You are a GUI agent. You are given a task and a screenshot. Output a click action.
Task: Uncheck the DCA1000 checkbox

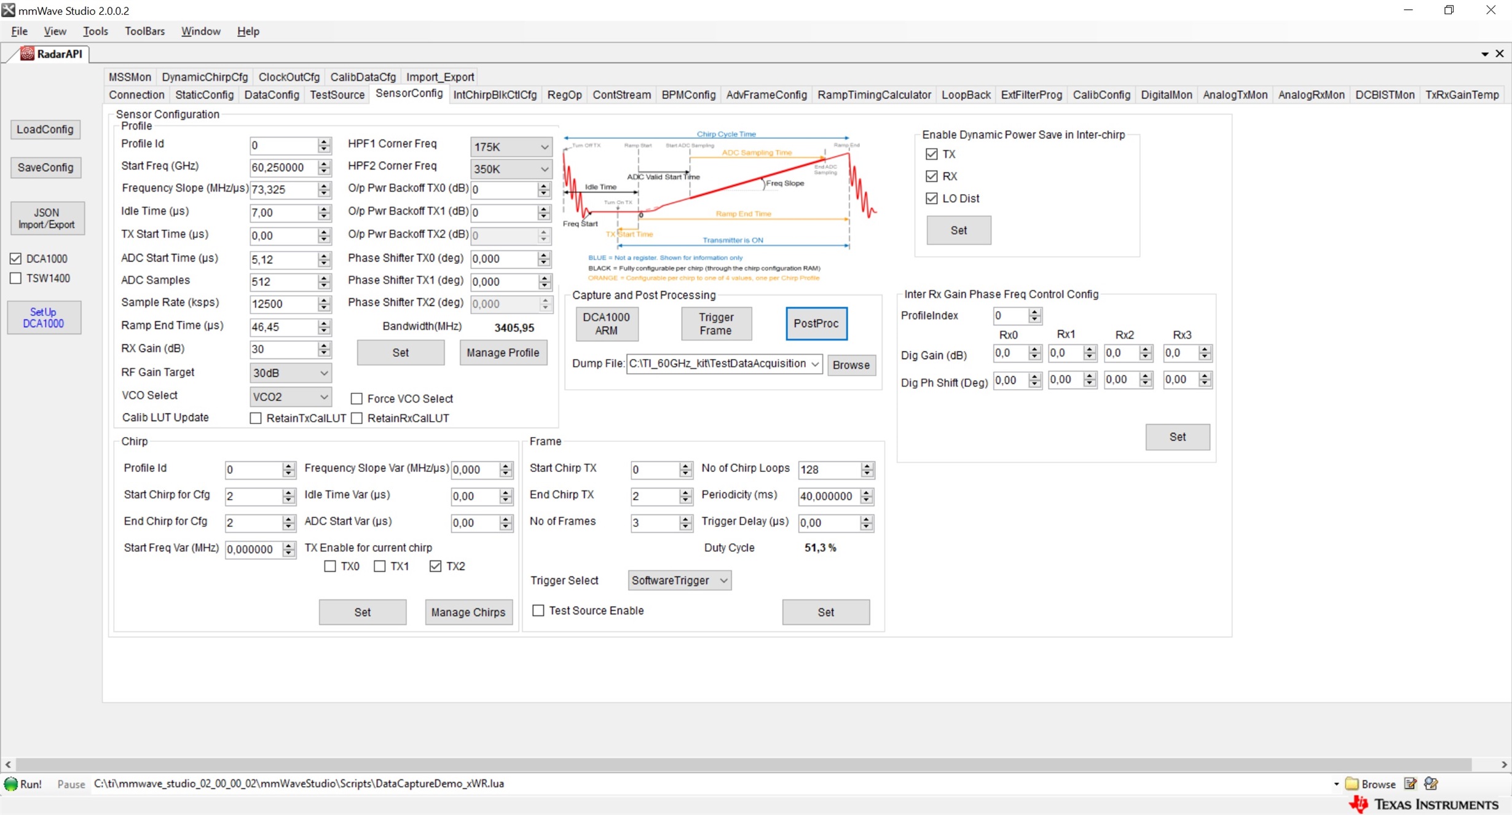15,259
